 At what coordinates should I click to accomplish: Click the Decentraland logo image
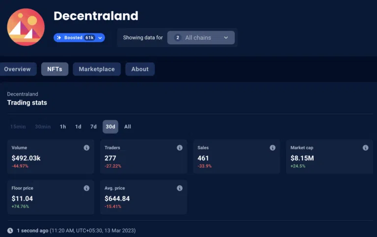26,27
